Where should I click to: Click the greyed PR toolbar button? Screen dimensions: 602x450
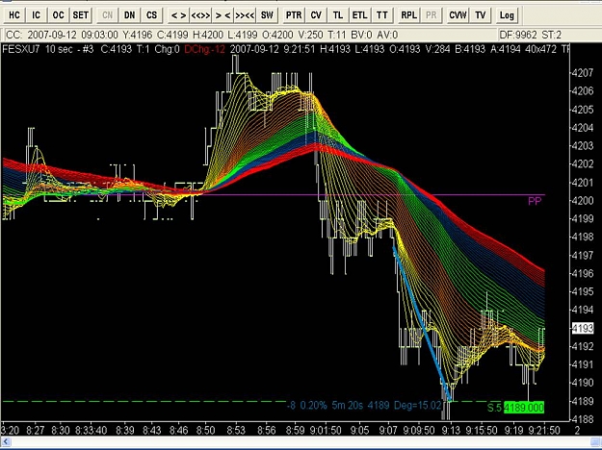(x=432, y=15)
